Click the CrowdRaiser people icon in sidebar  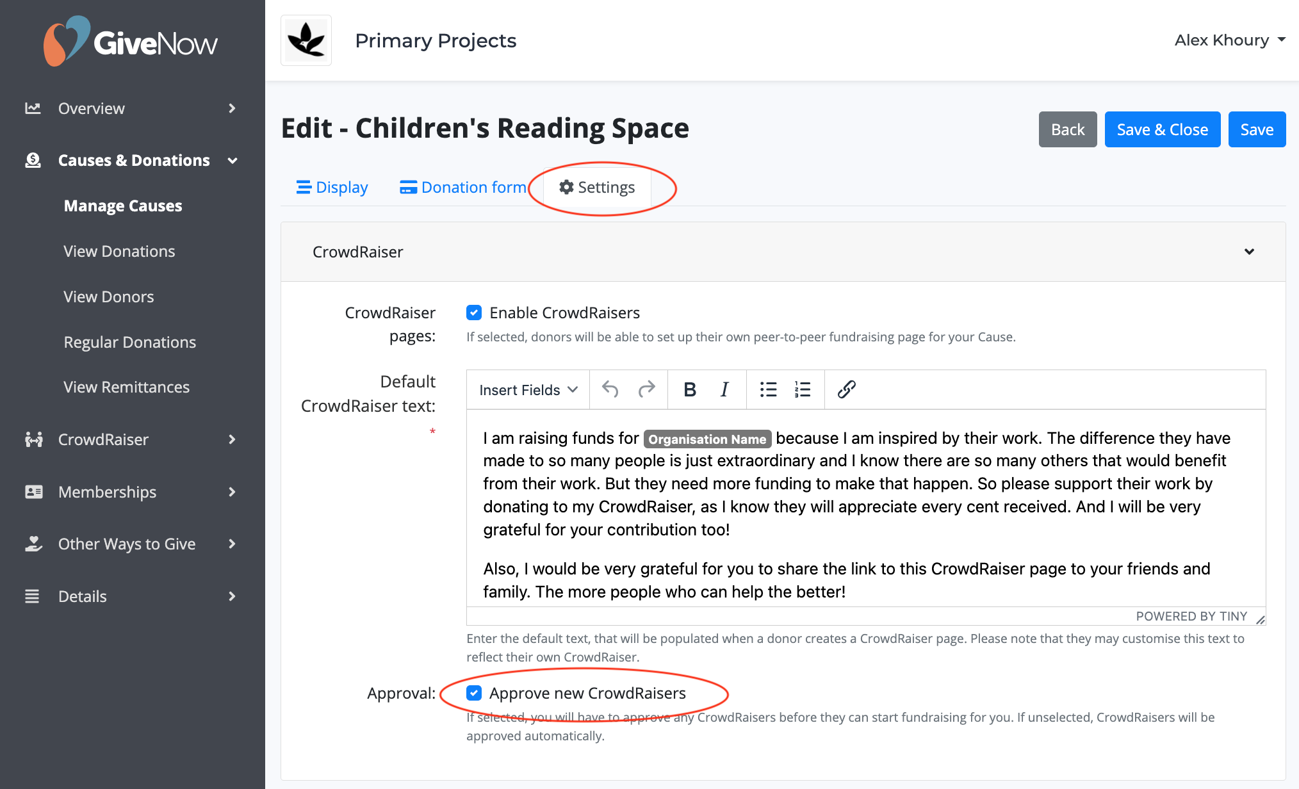tap(33, 439)
